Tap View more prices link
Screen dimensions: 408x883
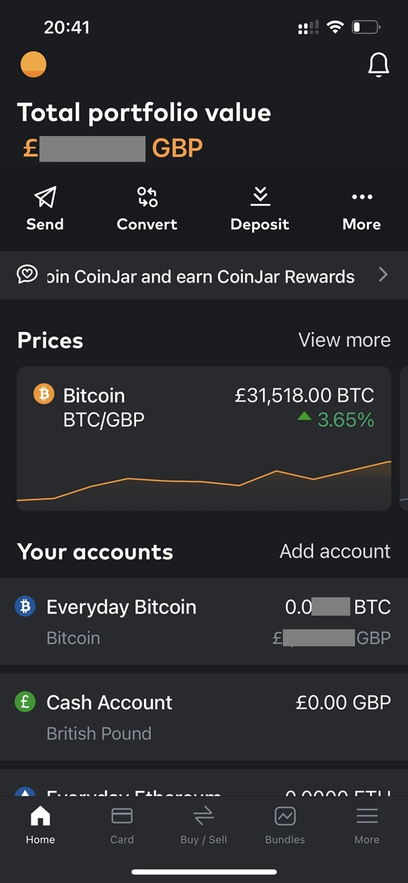(x=344, y=340)
